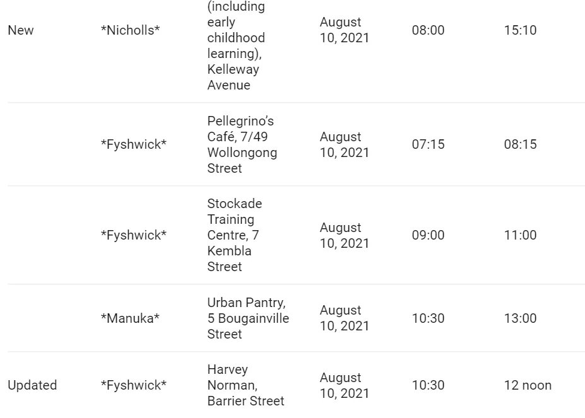
Task: Click the Kelleway Avenue location text
Action: (x=233, y=77)
